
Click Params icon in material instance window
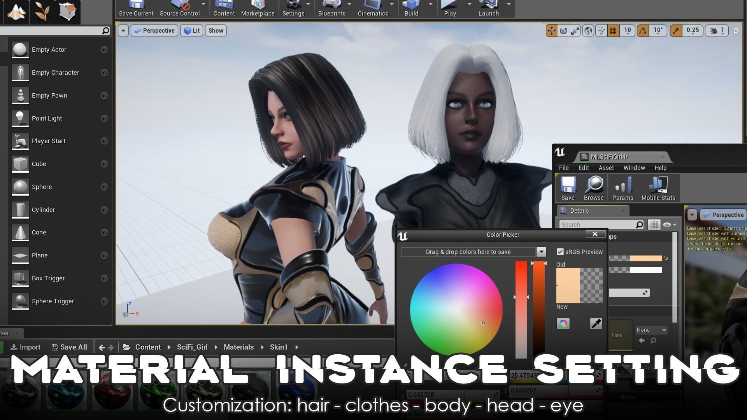pos(622,189)
